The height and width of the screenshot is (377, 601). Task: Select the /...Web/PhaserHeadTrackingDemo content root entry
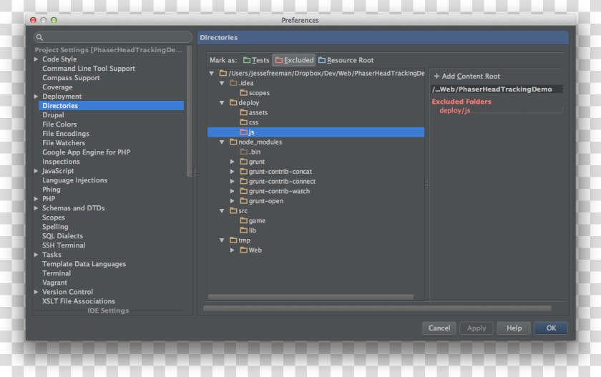497,89
